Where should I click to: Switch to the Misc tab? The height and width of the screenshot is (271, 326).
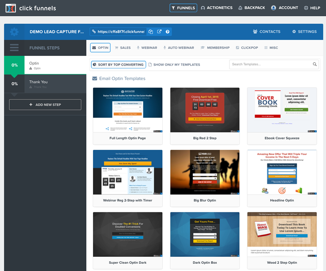click(271, 48)
